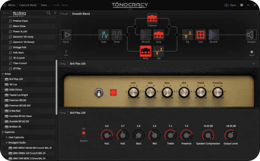
Task: Click the Record button icon
Action: click(x=252, y=52)
